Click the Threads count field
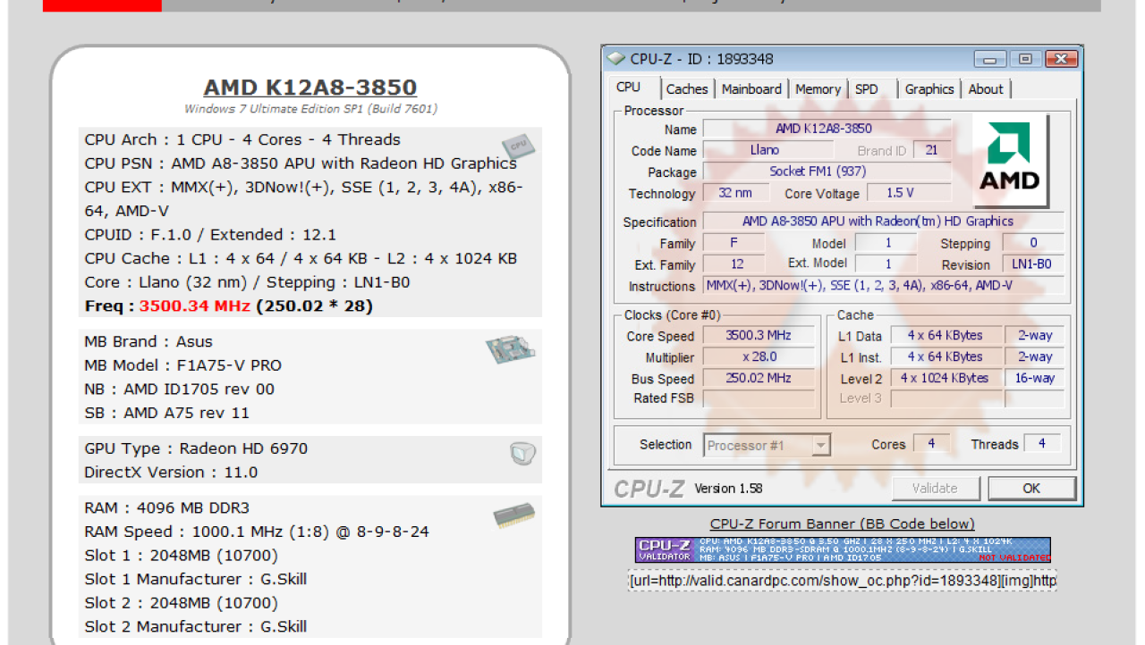This screenshot has width=1145, height=645. (x=1042, y=444)
